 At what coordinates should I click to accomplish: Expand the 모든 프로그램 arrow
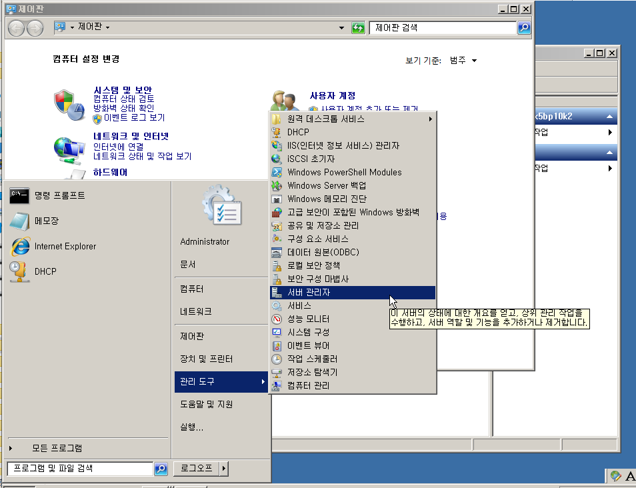(x=11, y=448)
